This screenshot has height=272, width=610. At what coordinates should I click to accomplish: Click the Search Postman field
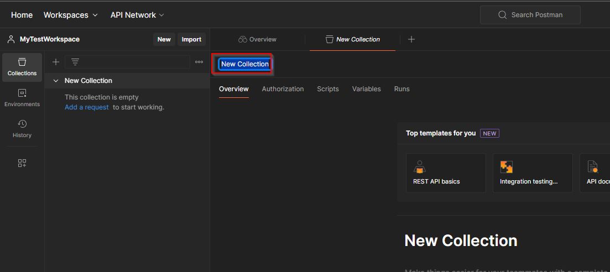pyautogui.click(x=530, y=15)
